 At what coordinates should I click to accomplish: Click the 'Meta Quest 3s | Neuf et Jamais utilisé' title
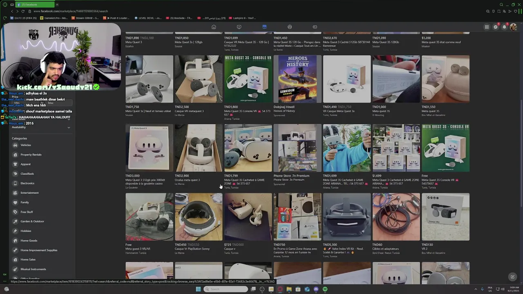(148, 111)
